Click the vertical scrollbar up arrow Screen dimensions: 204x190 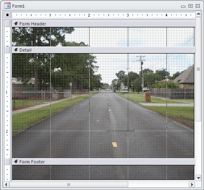coord(198,14)
